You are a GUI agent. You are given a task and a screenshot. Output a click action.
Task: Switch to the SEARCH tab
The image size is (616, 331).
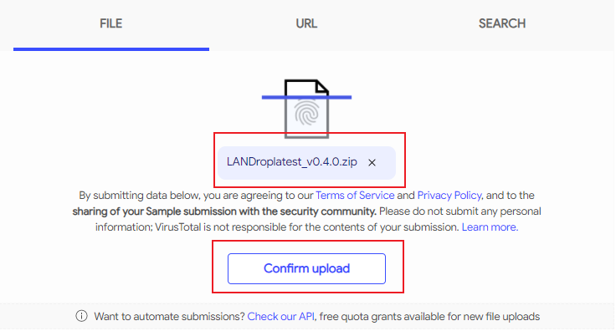pyautogui.click(x=502, y=23)
